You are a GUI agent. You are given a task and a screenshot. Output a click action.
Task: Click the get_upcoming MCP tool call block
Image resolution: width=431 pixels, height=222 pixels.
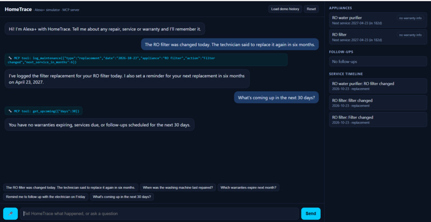coord(44,111)
